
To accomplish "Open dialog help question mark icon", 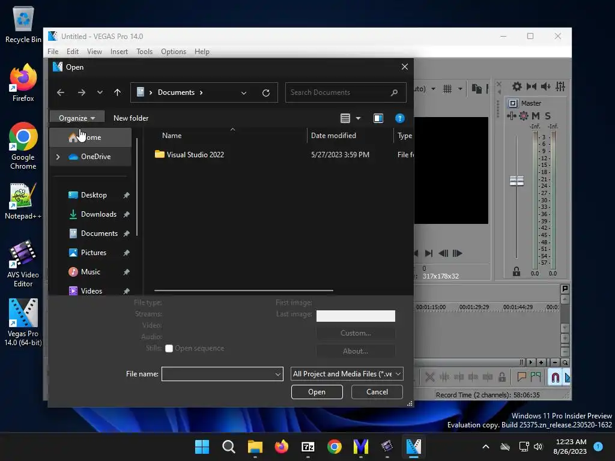I will tap(399, 118).
